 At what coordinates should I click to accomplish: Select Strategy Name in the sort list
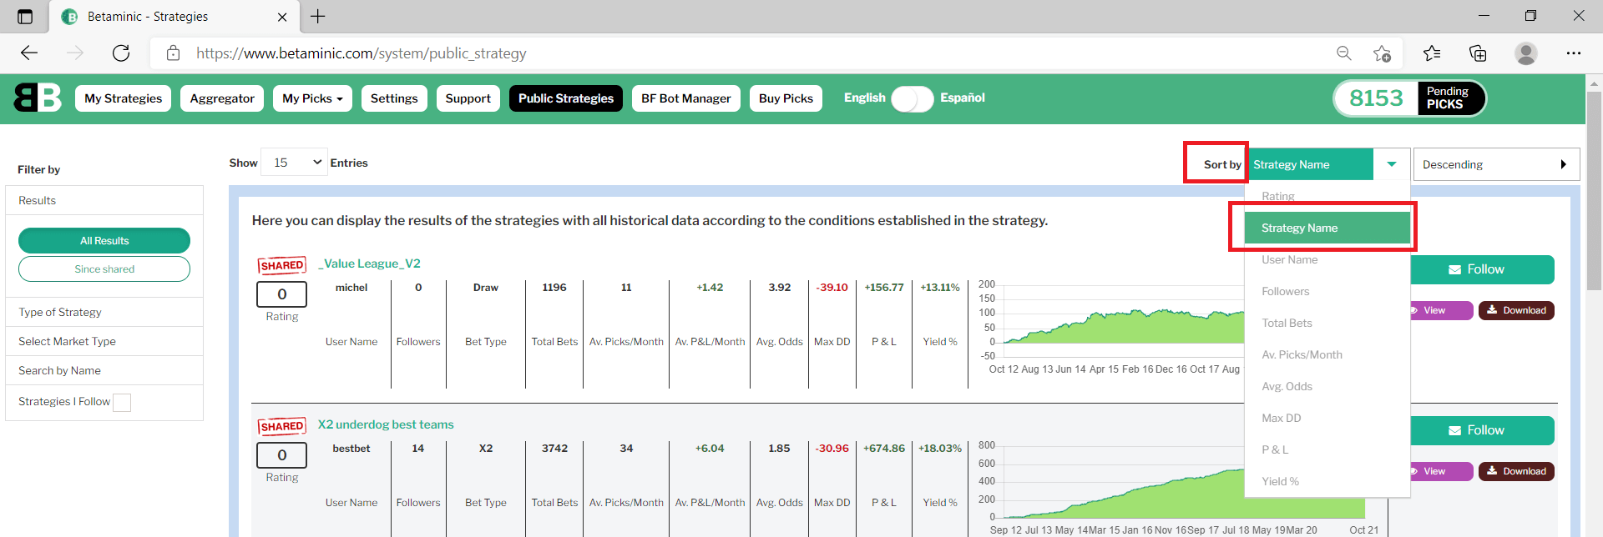click(x=1327, y=228)
